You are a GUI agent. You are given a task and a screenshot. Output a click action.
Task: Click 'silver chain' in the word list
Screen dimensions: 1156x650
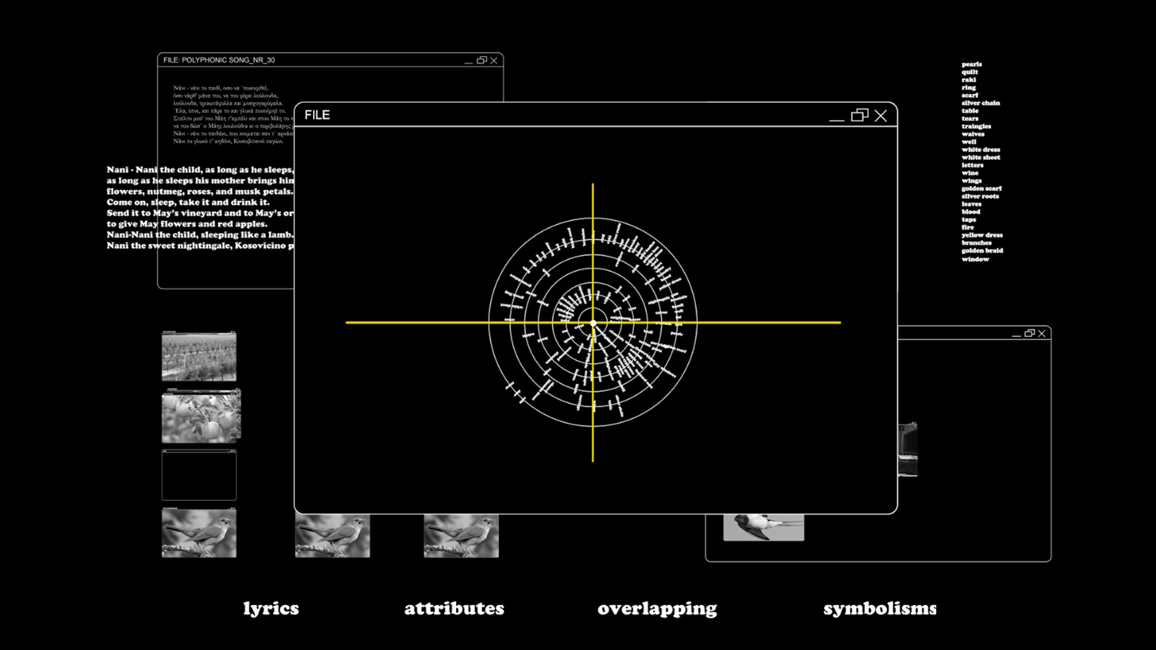pyautogui.click(x=980, y=103)
